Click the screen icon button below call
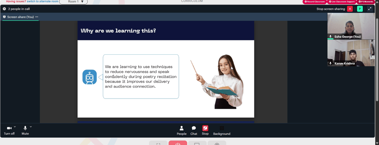The width and height of the screenshot is (379, 145). (197, 143)
